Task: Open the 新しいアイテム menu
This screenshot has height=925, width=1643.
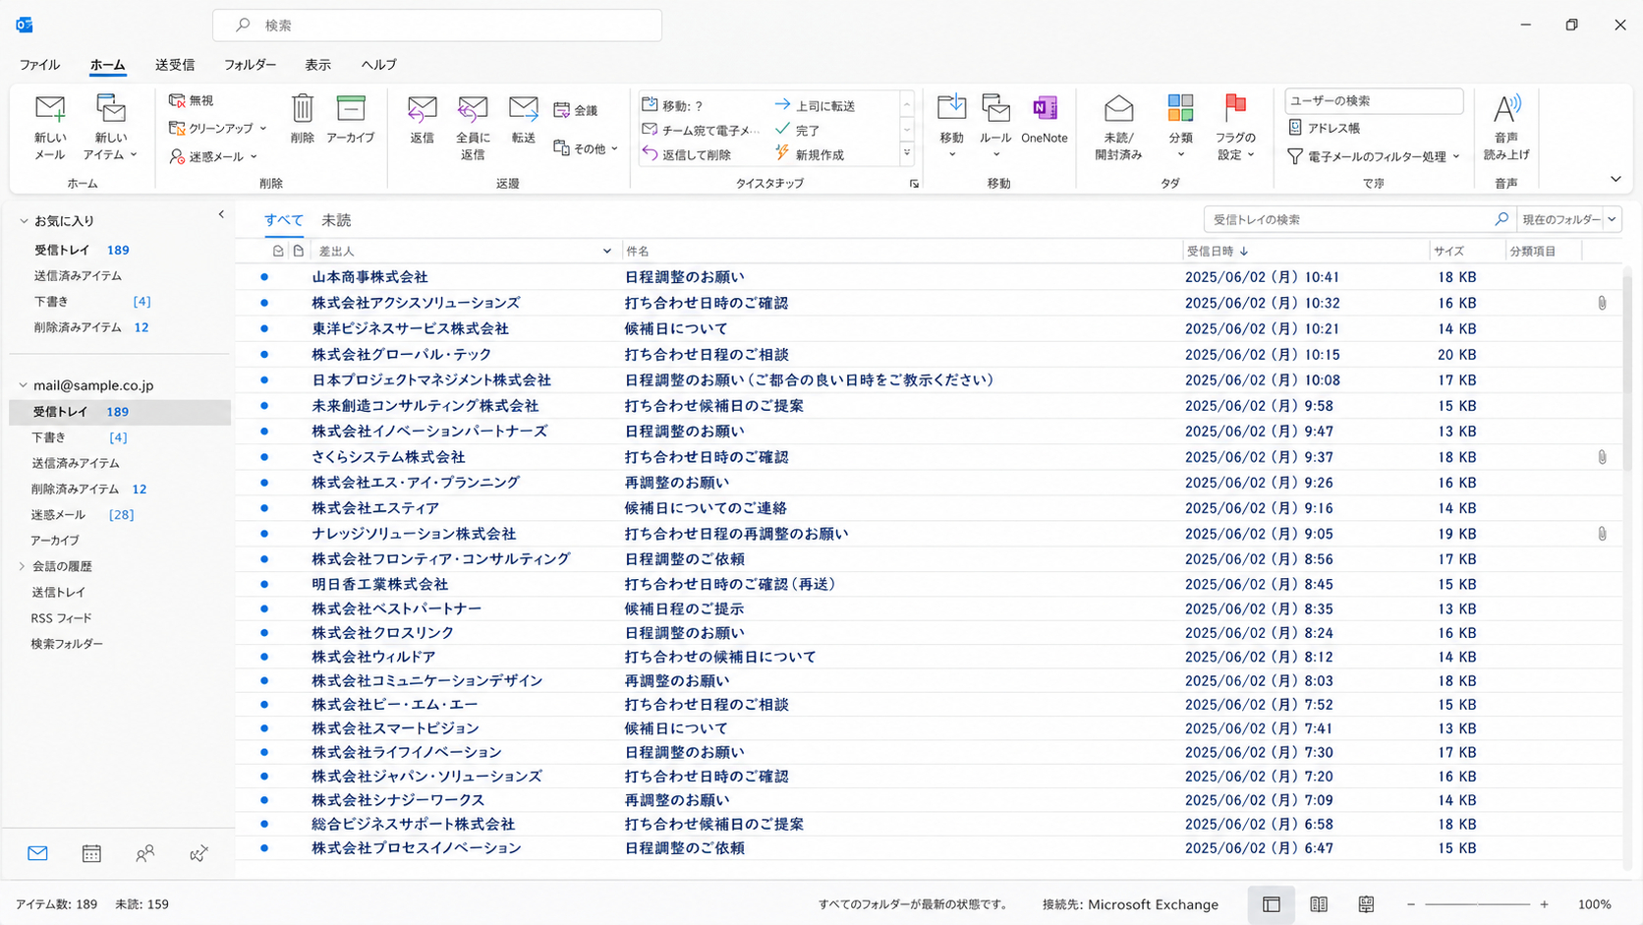Action: coord(110,128)
